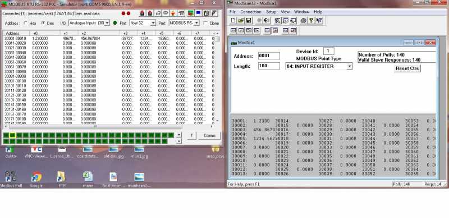
Task: Open the Setup menu in ModScan32
Action: tap(271, 12)
